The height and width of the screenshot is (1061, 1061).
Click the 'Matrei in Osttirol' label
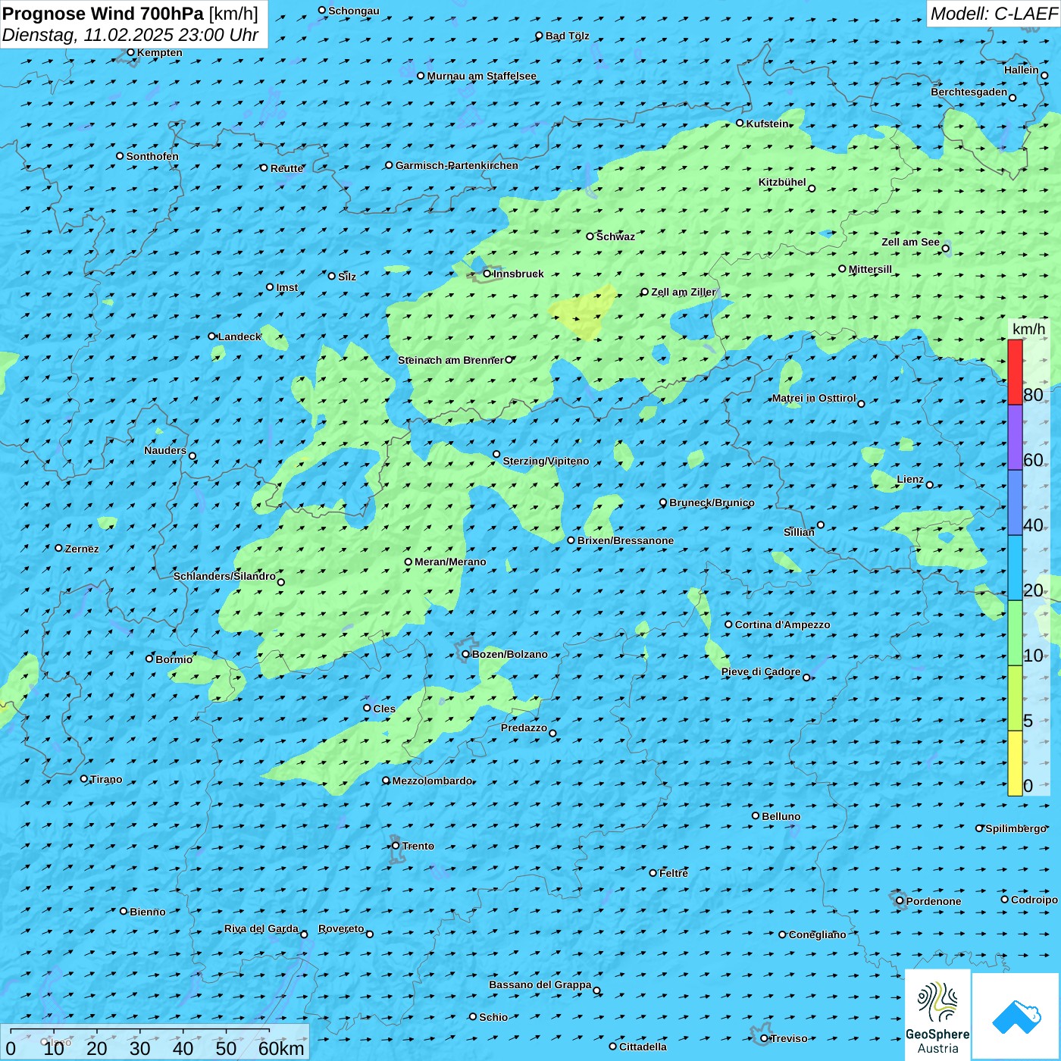814,398
